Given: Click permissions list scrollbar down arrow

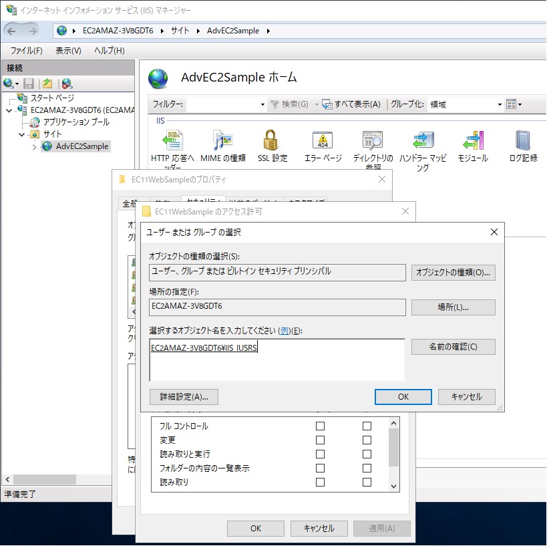Looking at the screenshot, I should pyautogui.click(x=394, y=487).
